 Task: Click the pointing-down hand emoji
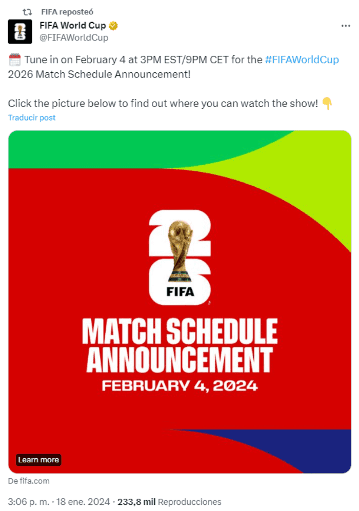(327, 104)
